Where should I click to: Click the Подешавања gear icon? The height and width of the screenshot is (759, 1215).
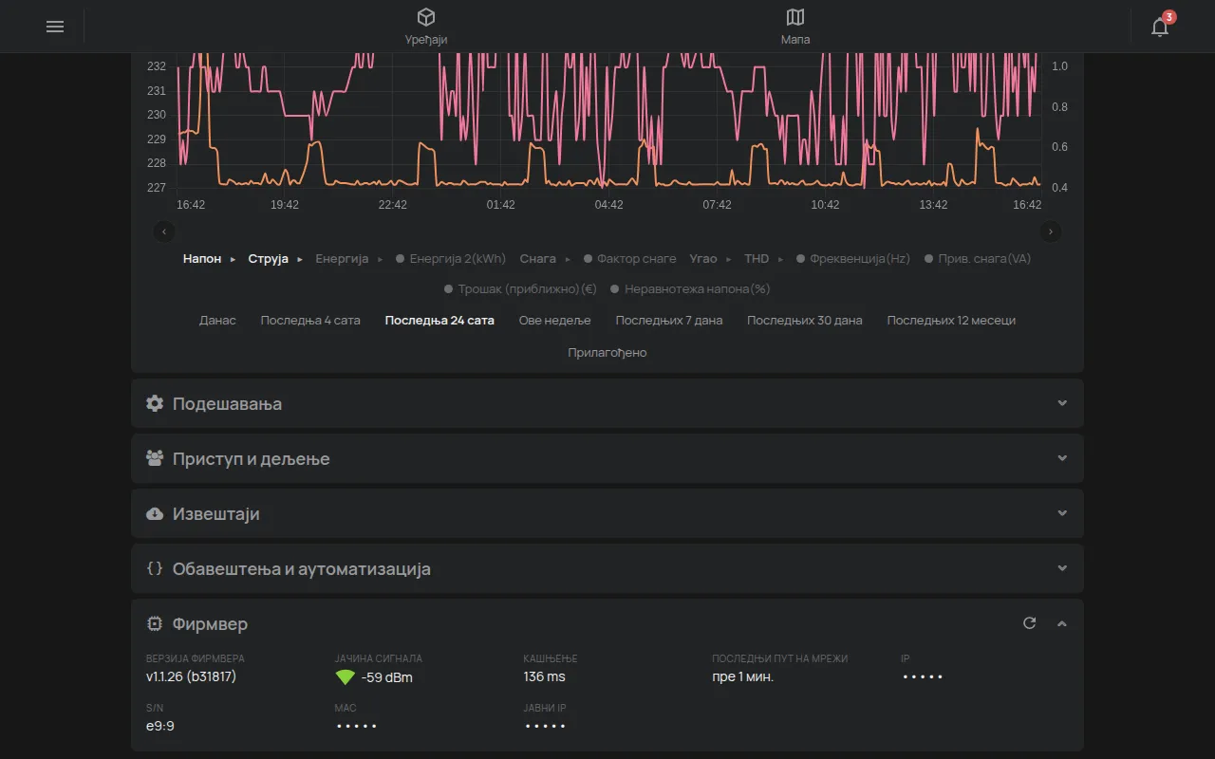[155, 403]
